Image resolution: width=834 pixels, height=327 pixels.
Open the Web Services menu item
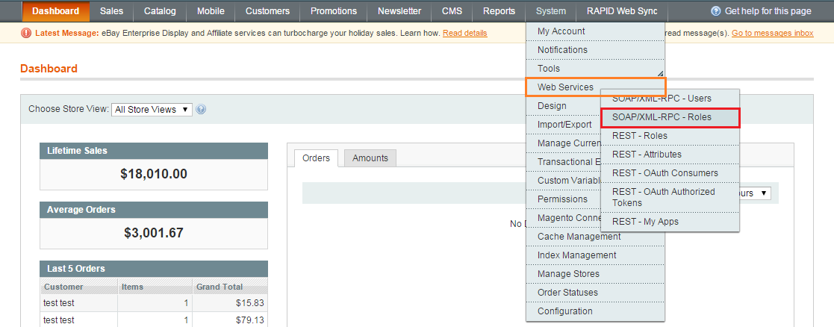pyautogui.click(x=595, y=87)
